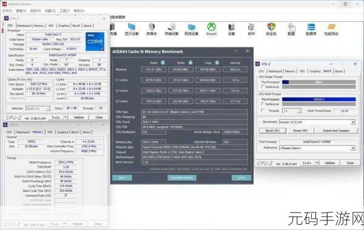This screenshot has height=230, width=364.
Task: Open the 配置 configuration category icon
Action: (291, 28)
